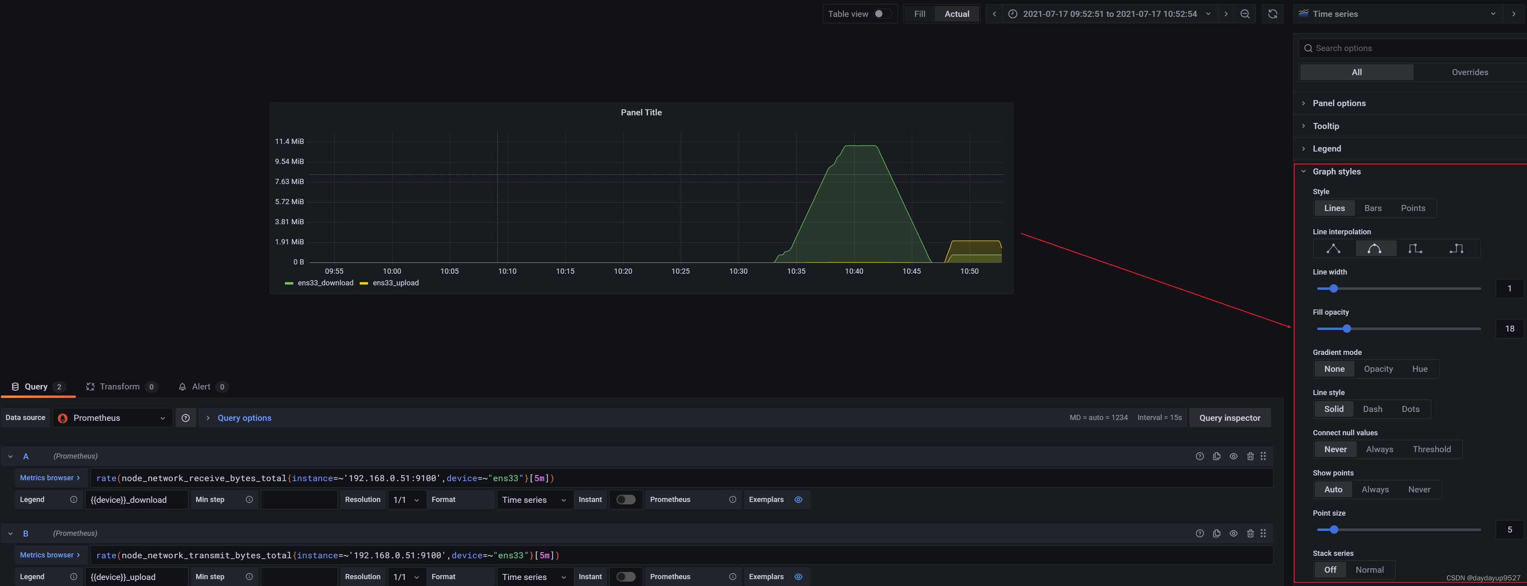Click the refresh dashboard icon
Image resolution: width=1527 pixels, height=586 pixels.
[x=1272, y=14]
